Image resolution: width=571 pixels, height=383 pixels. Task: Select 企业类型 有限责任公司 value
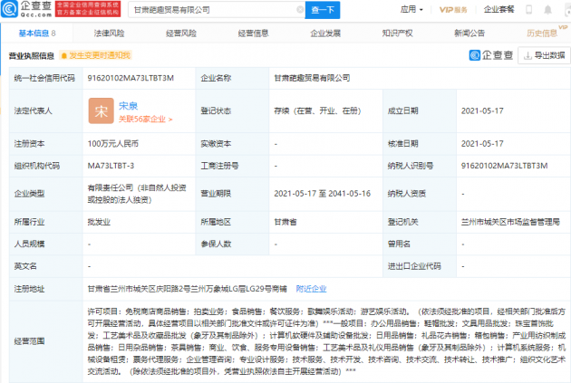pos(137,194)
